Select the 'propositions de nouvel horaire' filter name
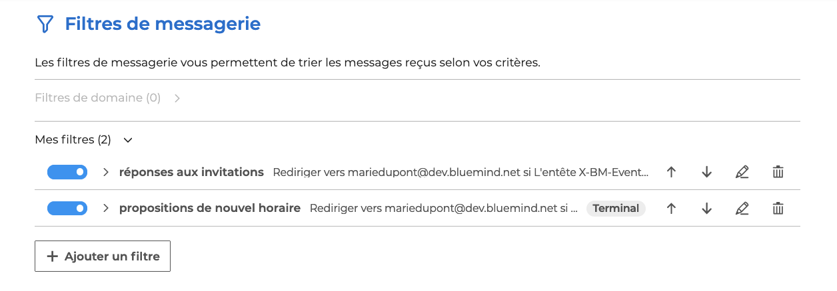 (x=210, y=209)
